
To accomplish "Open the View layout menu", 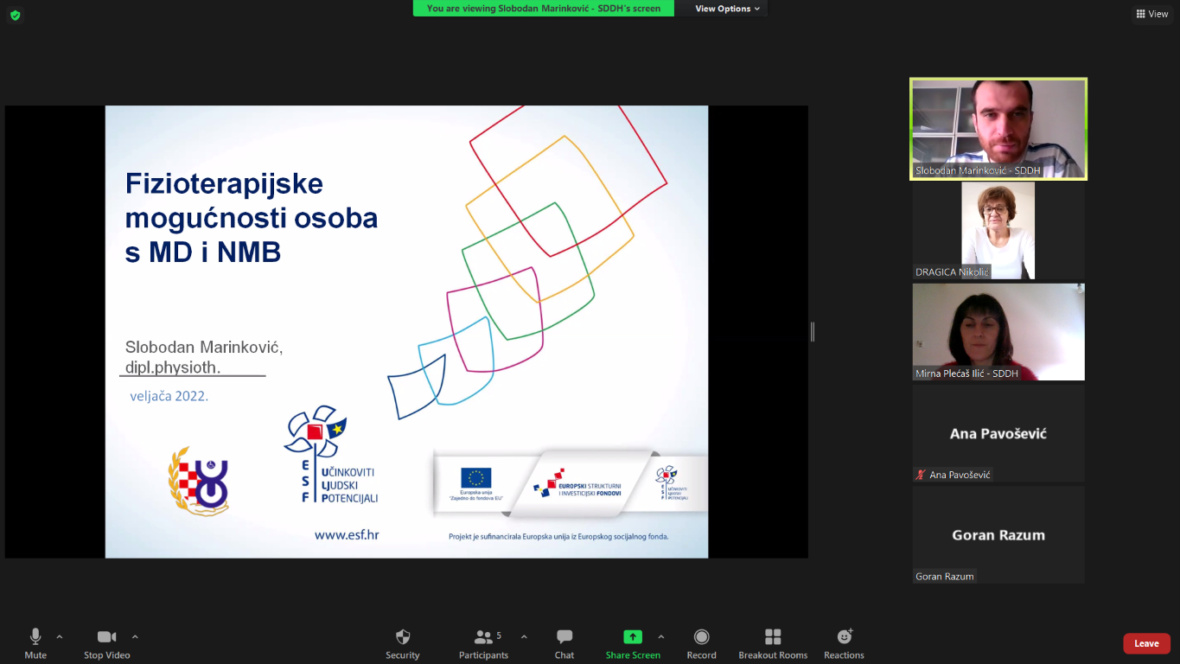I will click(x=1152, y=14).
